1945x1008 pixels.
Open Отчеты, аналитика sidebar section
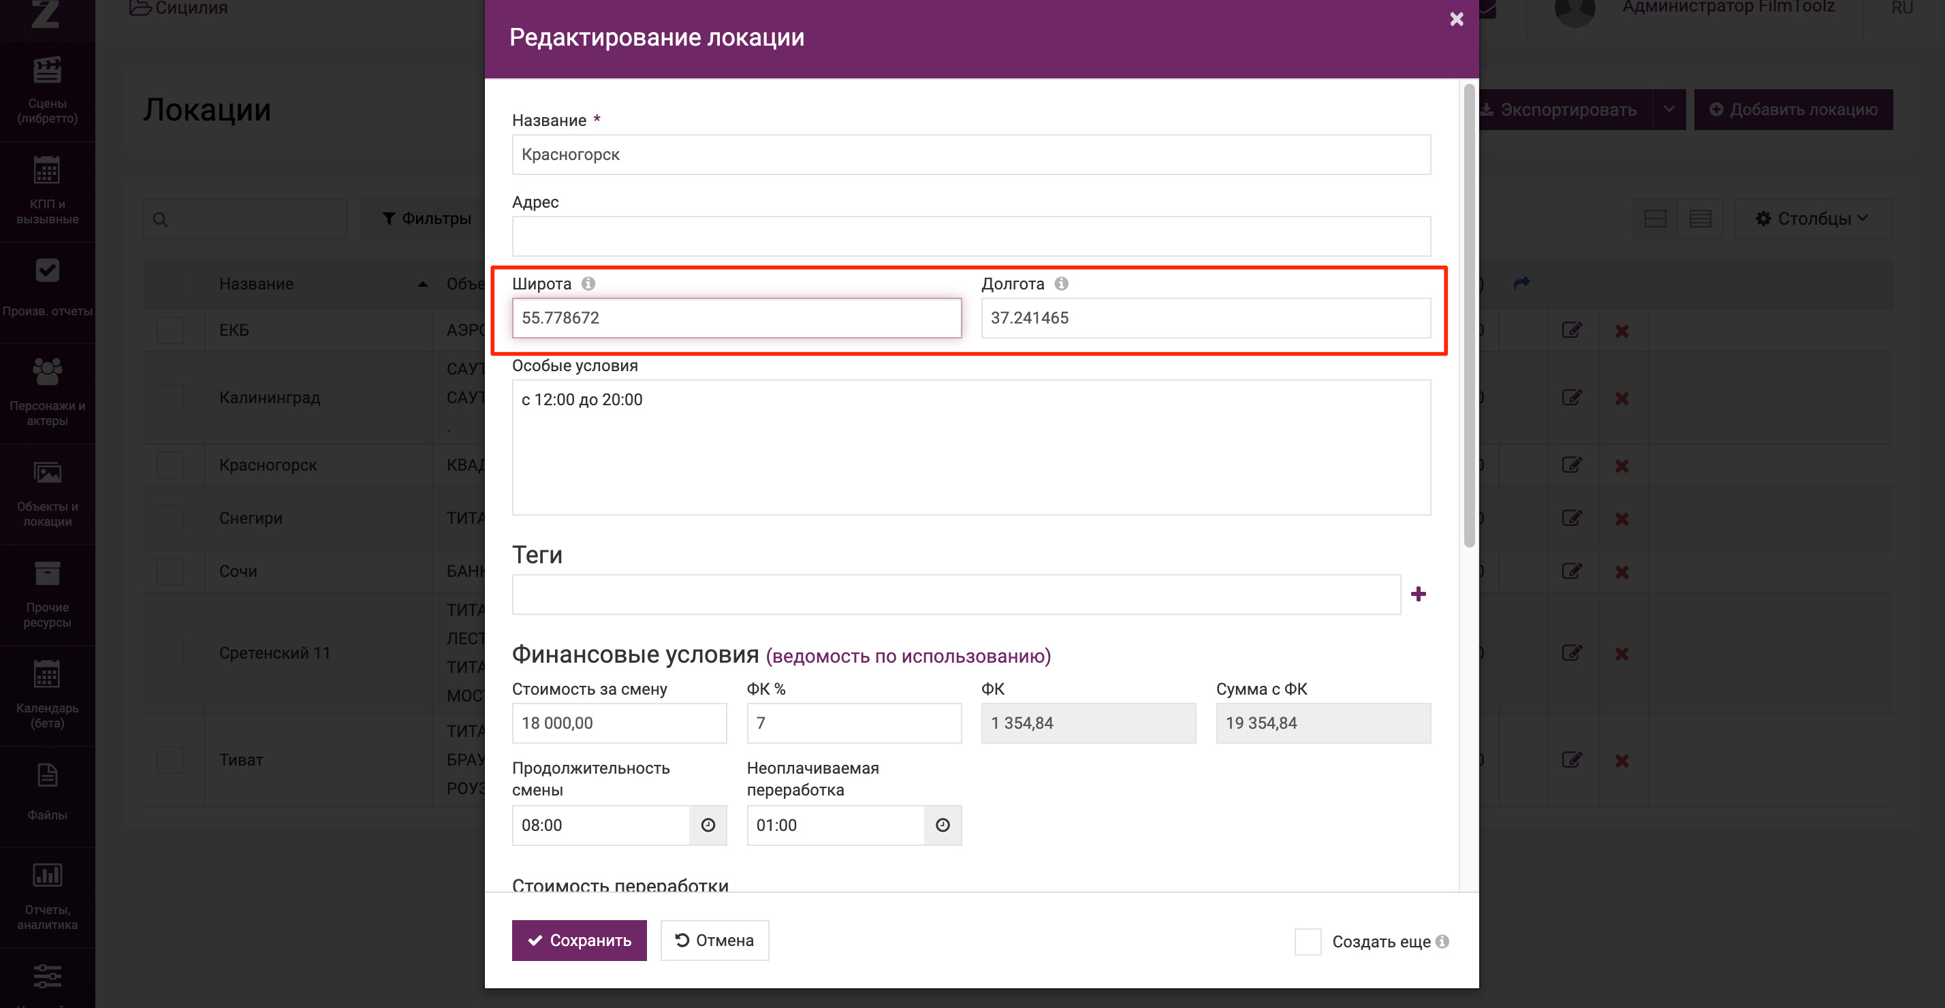coord(48,897)
